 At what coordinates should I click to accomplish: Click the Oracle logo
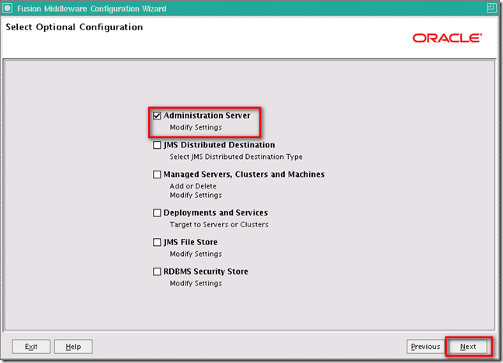(x=447, y=38)
